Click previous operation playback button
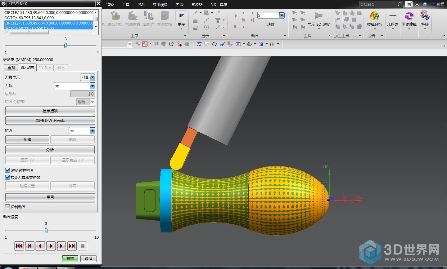Viewport: 447px width, 269px height. coord(30,246)
